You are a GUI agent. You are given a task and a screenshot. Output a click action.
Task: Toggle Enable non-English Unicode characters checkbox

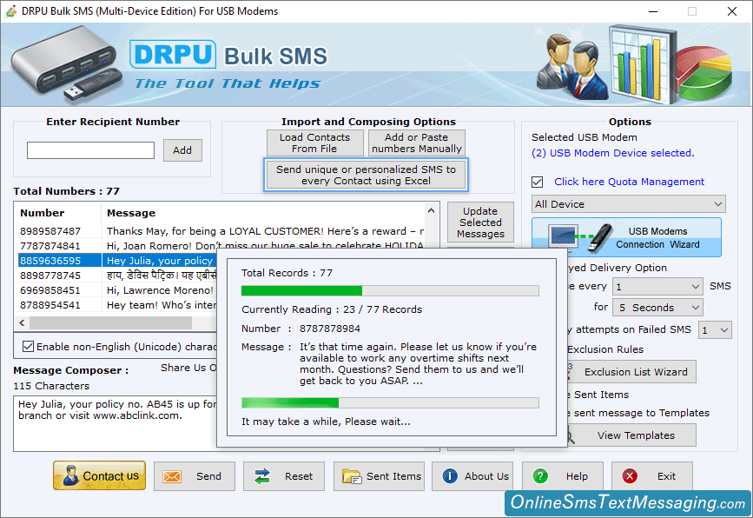29,347
